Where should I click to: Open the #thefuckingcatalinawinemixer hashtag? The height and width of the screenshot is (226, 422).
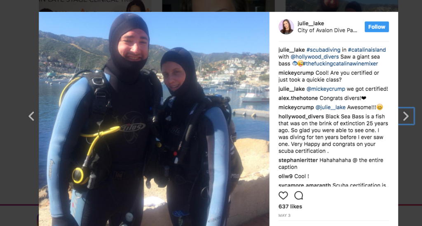click(x=340, y=64)
